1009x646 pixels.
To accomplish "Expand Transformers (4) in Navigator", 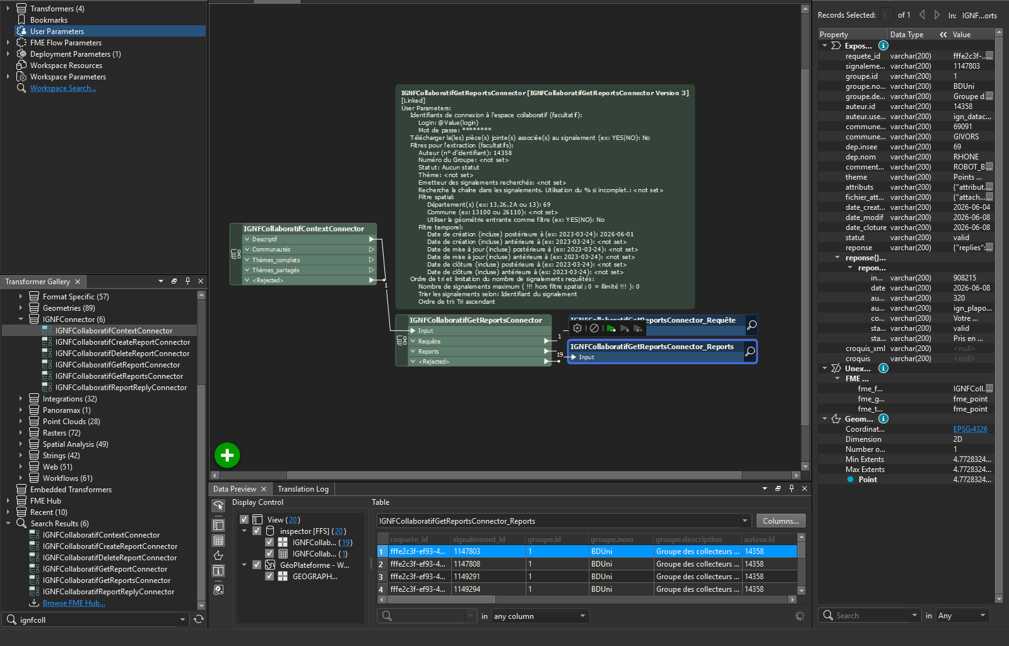I will 8,8.
